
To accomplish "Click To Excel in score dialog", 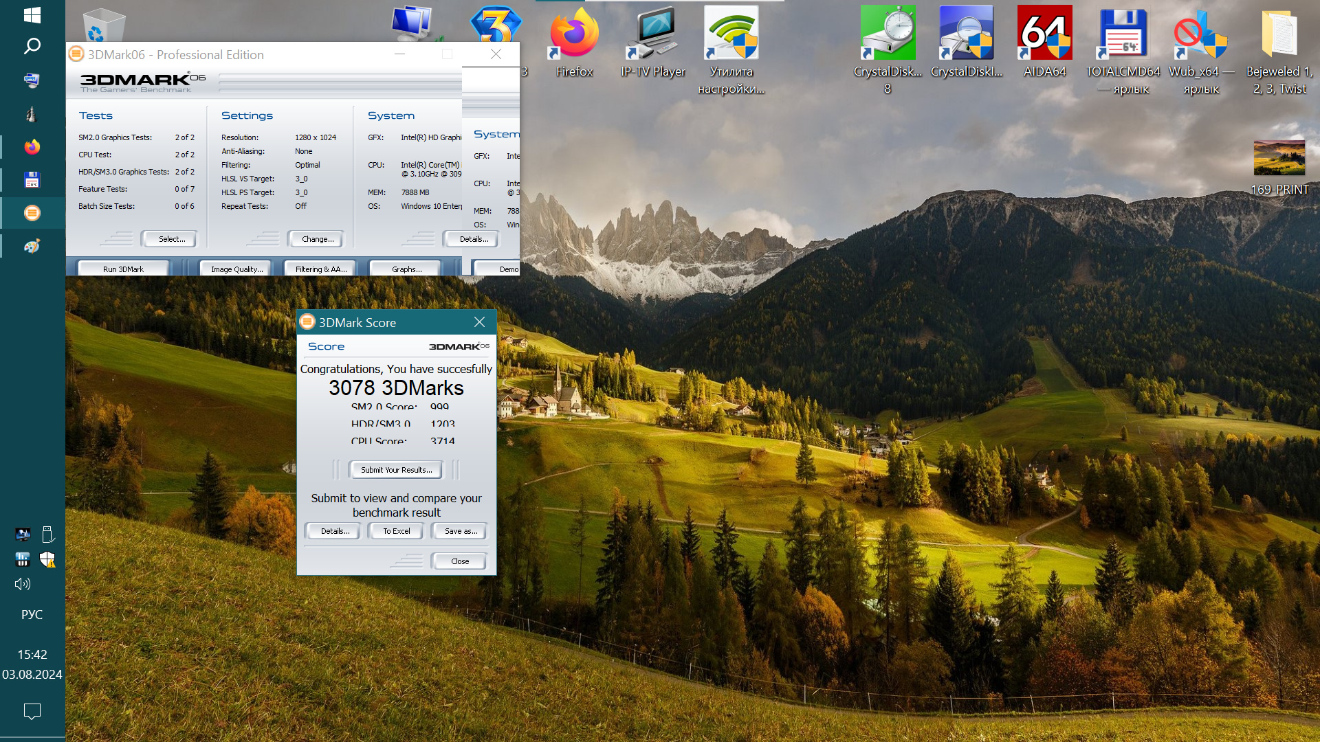I will 396,531.
